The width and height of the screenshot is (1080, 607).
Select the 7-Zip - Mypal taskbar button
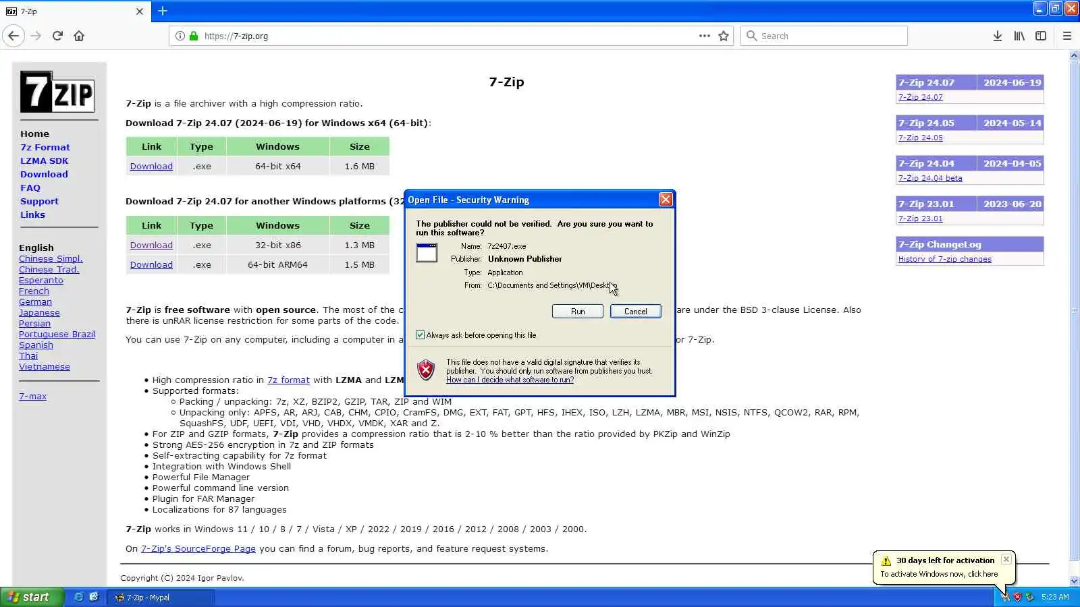click(161, 598)
